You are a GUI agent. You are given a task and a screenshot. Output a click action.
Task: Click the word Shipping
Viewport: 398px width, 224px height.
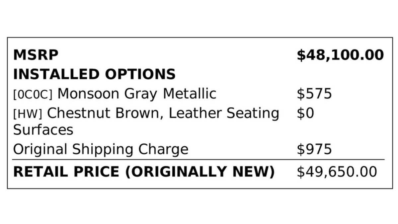tap(103, 149)
